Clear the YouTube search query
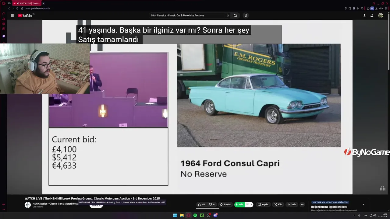Viewport: 390px width, 219px height. coord(228,16)
